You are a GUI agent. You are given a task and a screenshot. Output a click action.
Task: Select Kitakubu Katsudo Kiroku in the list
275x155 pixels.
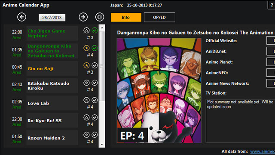[x=52, y=86]
